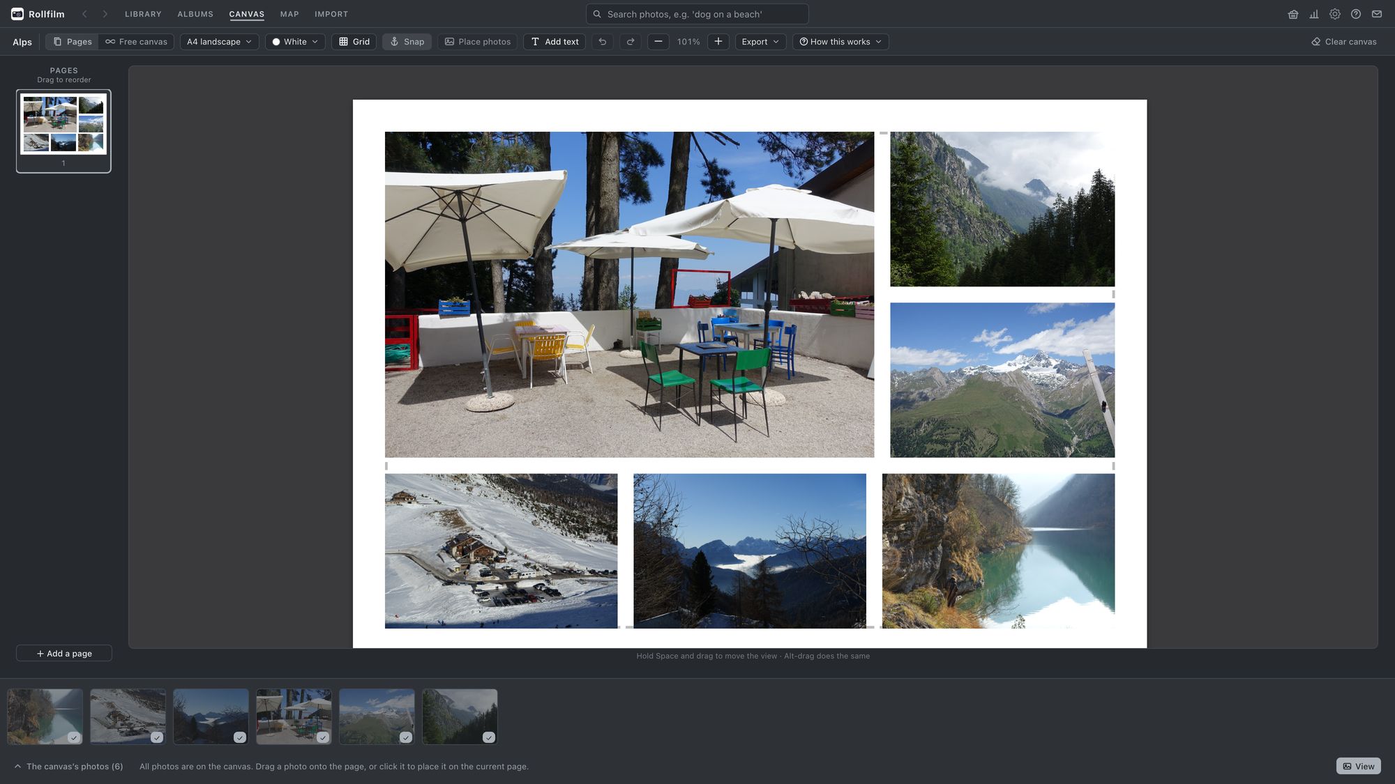Open the Albums tab
Image resolution: width=1395 pixels, height=784 pixels.
pyautogui.click(x=195, y=14)
